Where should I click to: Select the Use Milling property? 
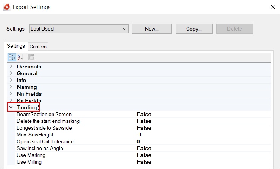pos(29,162)
